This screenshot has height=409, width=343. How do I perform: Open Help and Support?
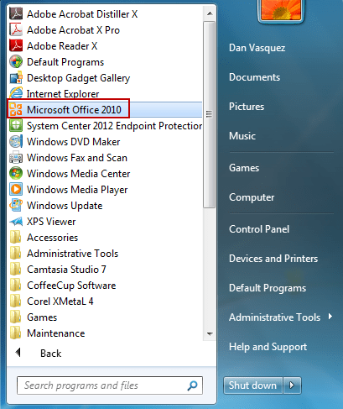coord(268,347)
